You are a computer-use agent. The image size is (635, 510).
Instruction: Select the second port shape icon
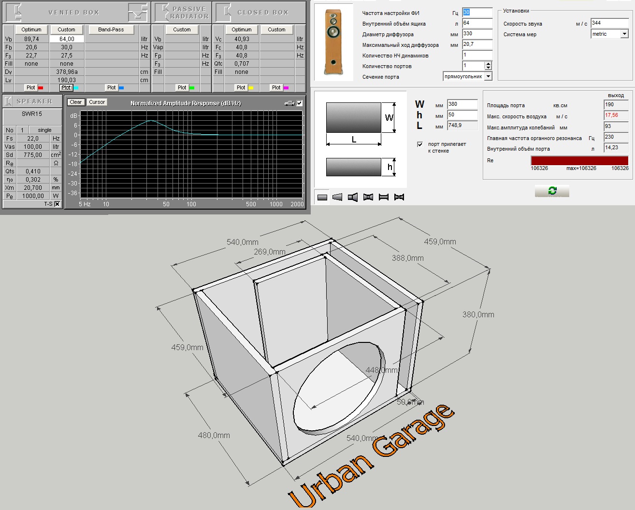click(337, 197)
